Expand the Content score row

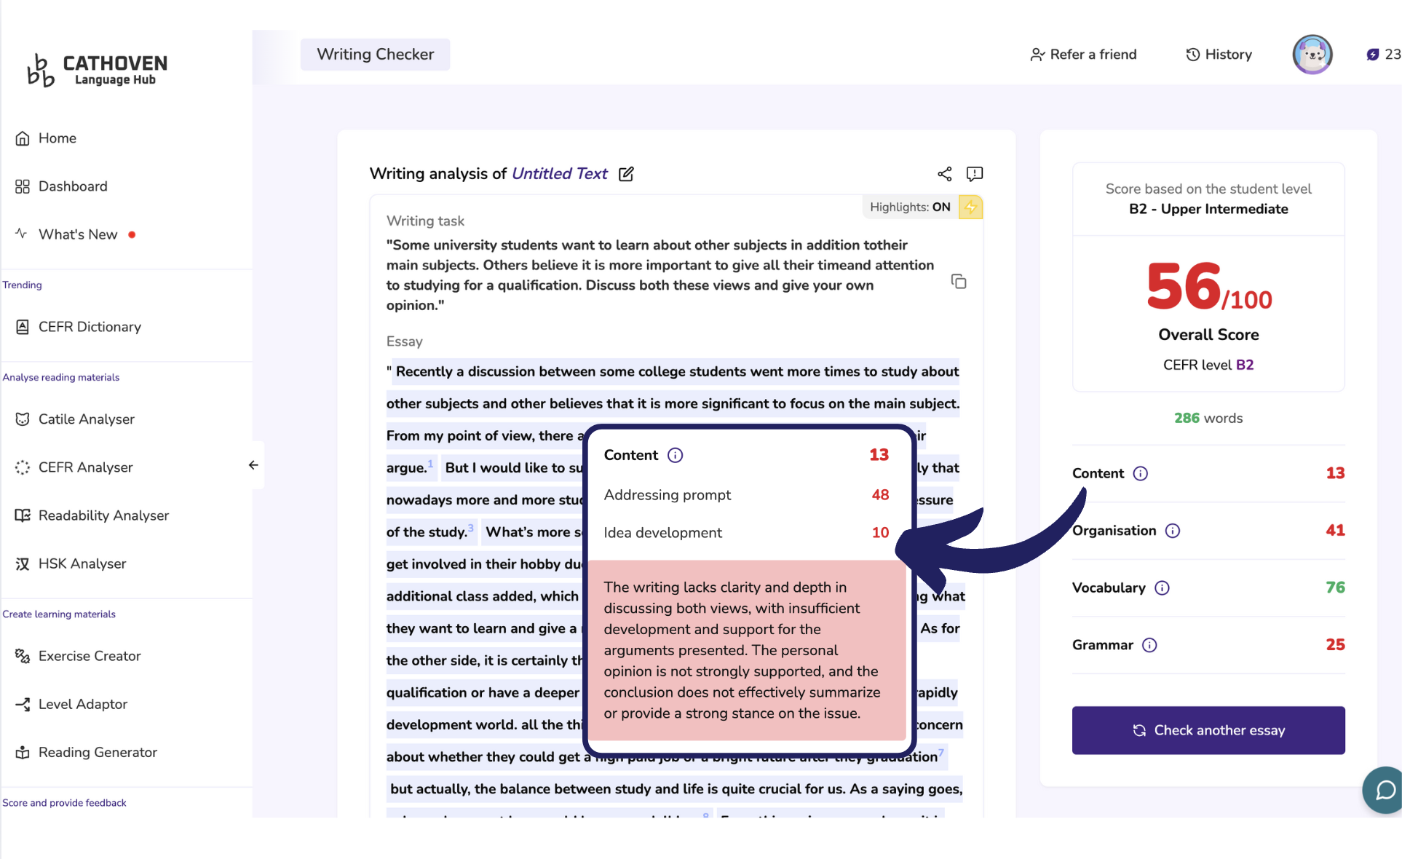pos(1097,474)
